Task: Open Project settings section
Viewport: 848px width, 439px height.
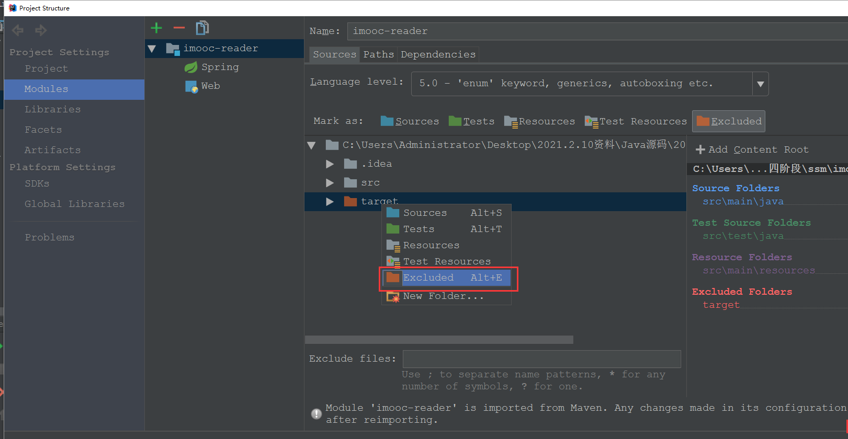Action: [x=46, y=68]
